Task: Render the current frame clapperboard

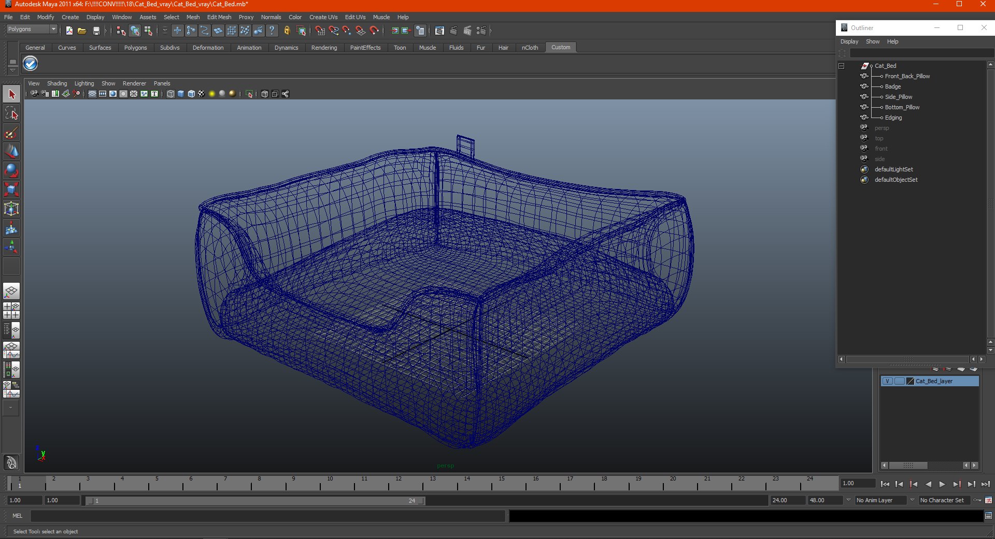Action: coord(453,31)
